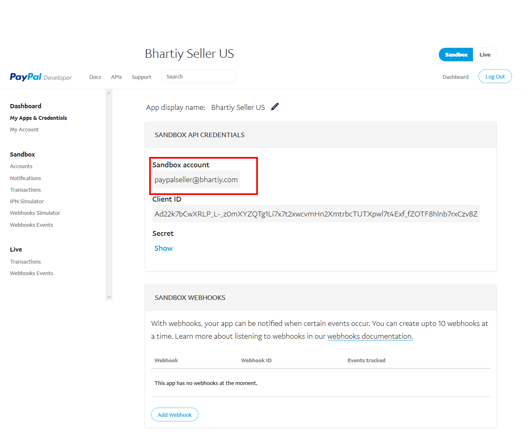This screenshot has height=435, width=529.
Task: Open Sandbox Accounts page
Action: pos(21,166)
